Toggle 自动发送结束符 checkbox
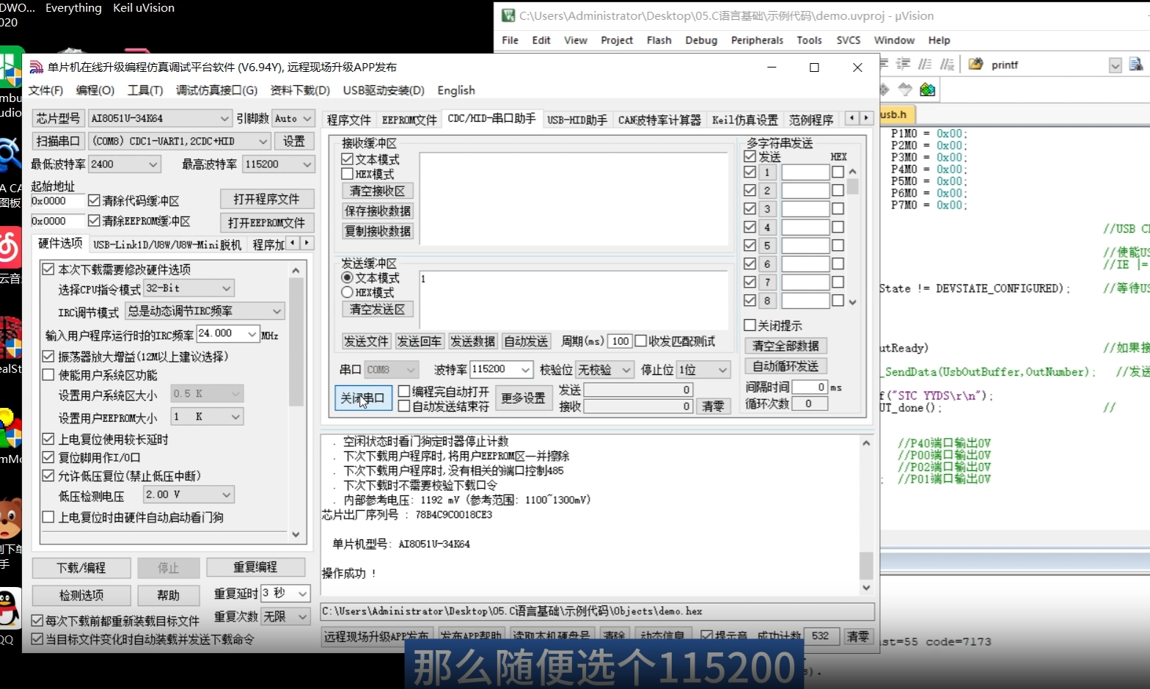 pyautogui.click(x=404, y=405)
